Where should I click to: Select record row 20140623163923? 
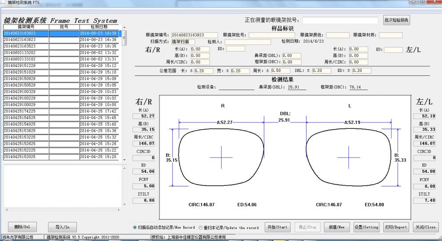pos(61,33)
